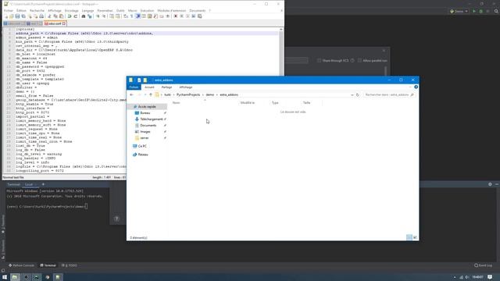The width and height of the screenshot is (500, 281).
Task: Click the search box in extra_addons window
Action: coord(389,95)
